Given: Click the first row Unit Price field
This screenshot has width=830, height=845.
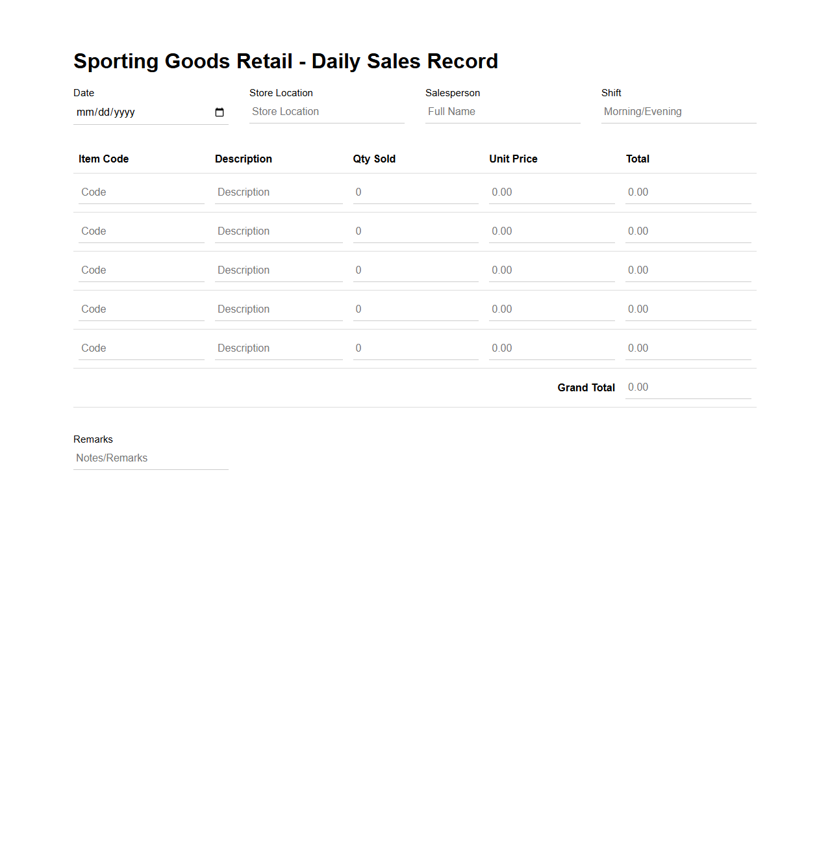Looking at the screenshot, I should [x=550, y=192].
